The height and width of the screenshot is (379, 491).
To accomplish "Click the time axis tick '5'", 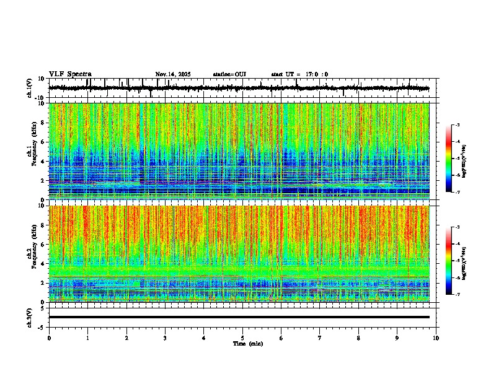I will (x=242, y=338).
